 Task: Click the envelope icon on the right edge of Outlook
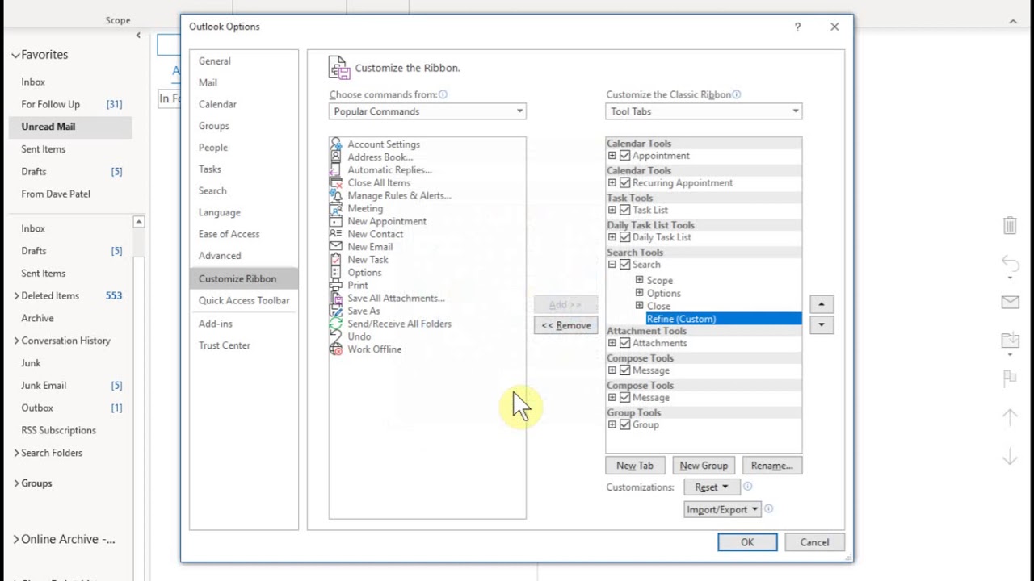[1010, 303]
